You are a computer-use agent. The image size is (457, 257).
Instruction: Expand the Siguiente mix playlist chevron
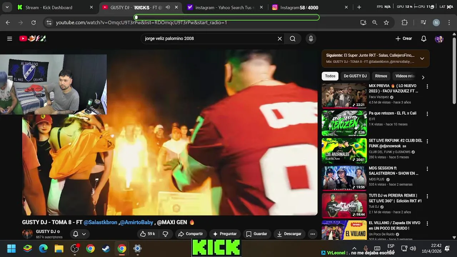[422, 59]
